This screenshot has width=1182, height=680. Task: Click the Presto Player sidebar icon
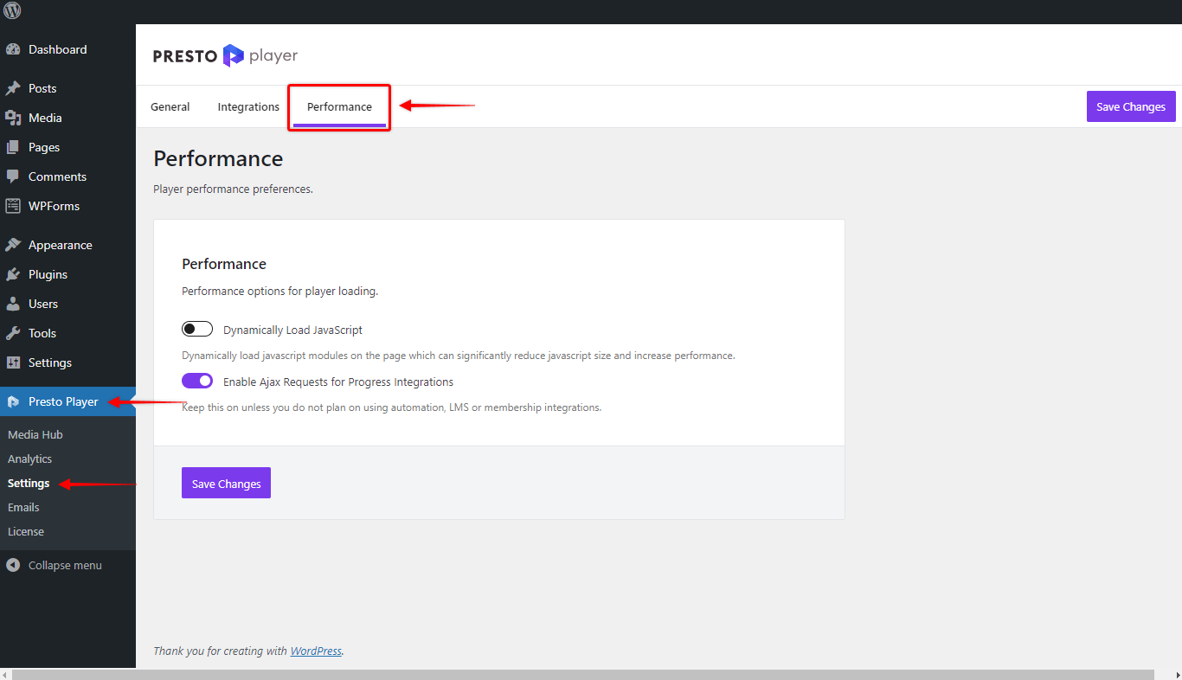13,401
